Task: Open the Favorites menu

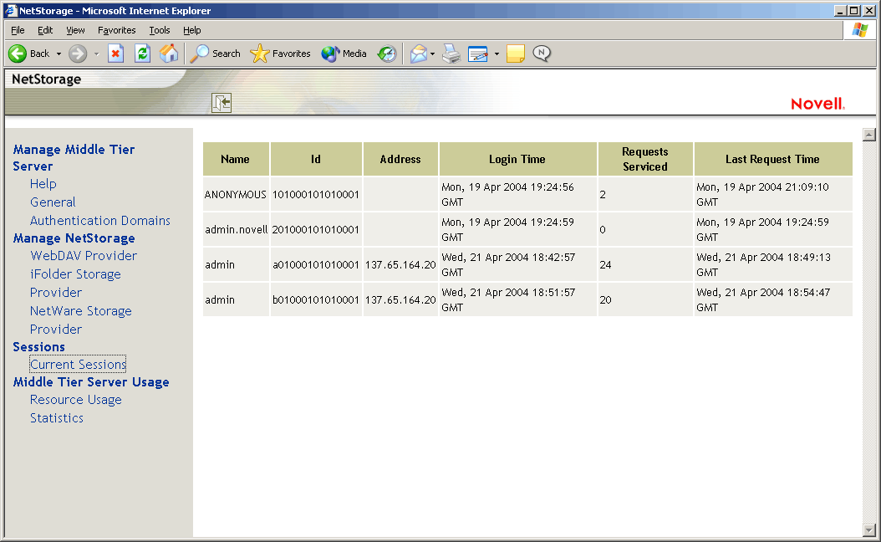Action: [x=116, y=29]
